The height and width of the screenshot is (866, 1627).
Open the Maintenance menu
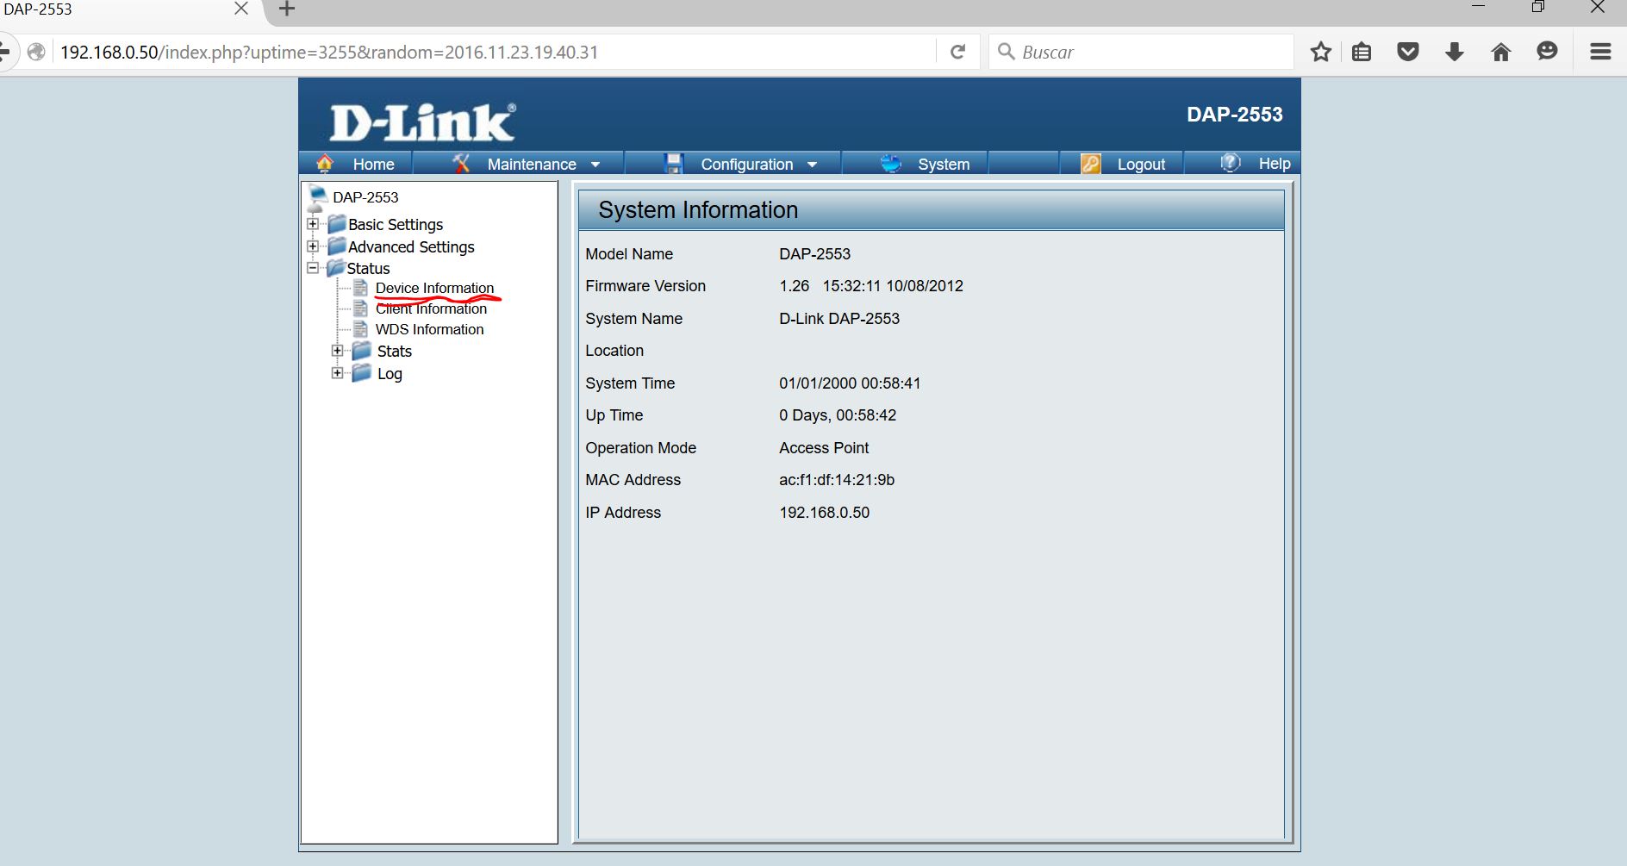click(532, 164)
